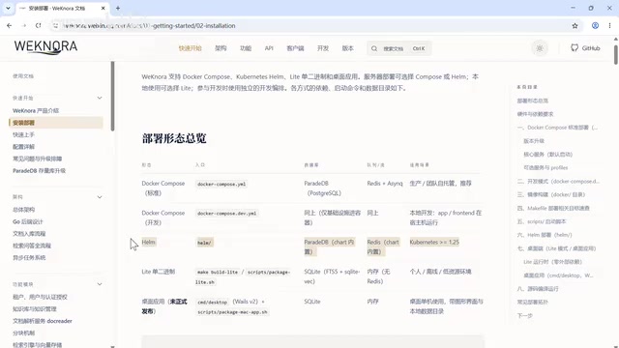Open 分块机制 in the sidebar
This screenshot has height=348, width=619.
pyautogui.click(x=23, y=333)
